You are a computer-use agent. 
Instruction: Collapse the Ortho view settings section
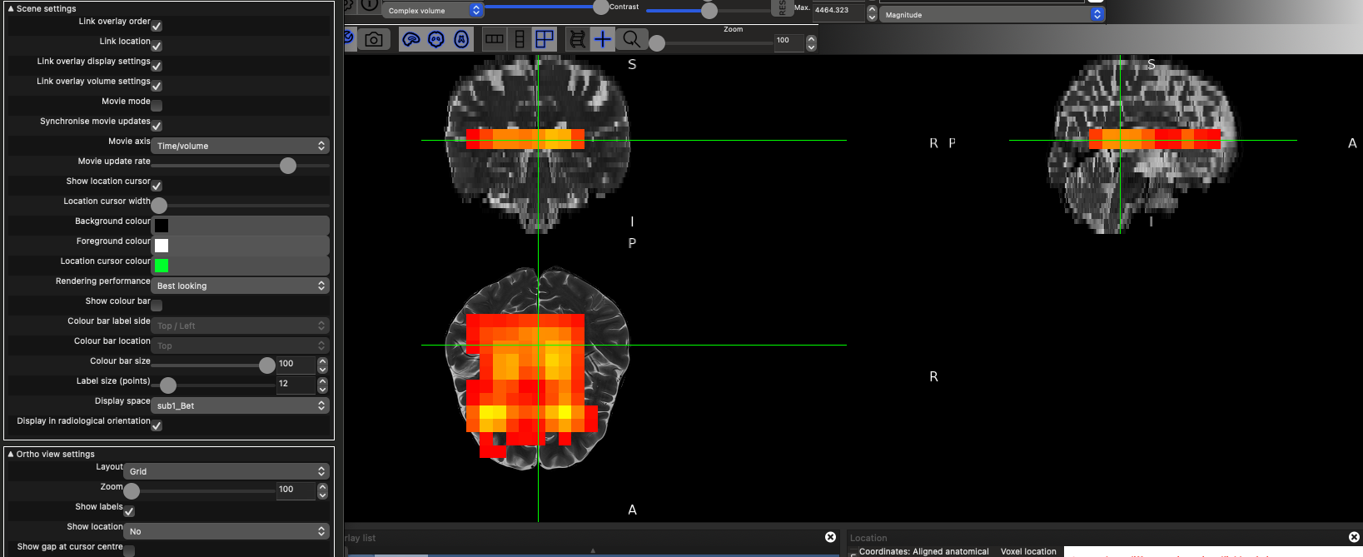(11, 454)
